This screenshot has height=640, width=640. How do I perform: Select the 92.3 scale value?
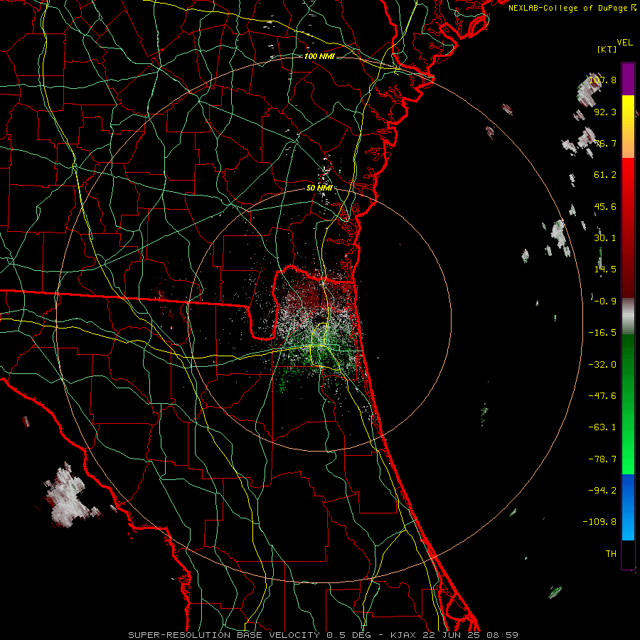click(x=605, y=112)
